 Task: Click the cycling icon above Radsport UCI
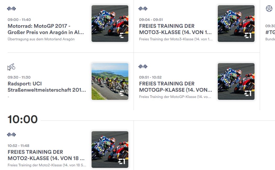pyautogui.click(x=12, y=67)
